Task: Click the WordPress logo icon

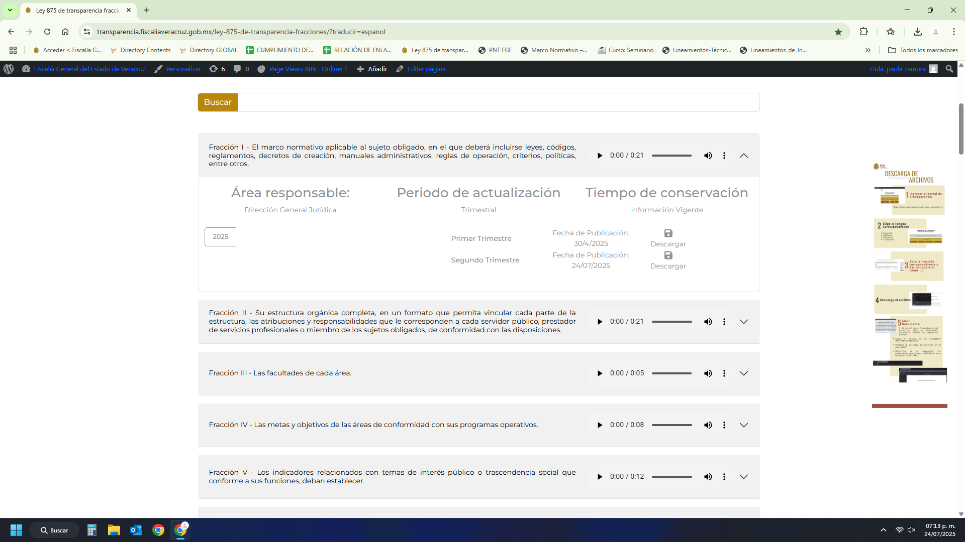Action: pos(9,69)
